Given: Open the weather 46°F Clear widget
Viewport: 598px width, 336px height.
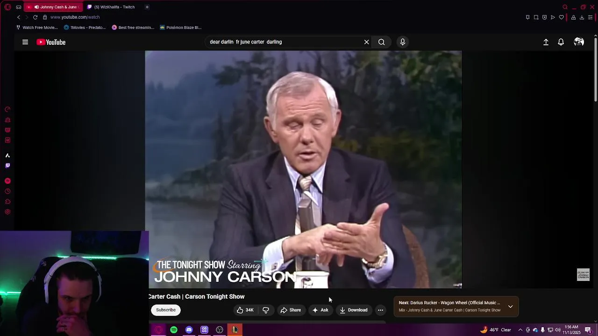Looking at the screenshot, I should pyautogui.click(x=496, y=330).
